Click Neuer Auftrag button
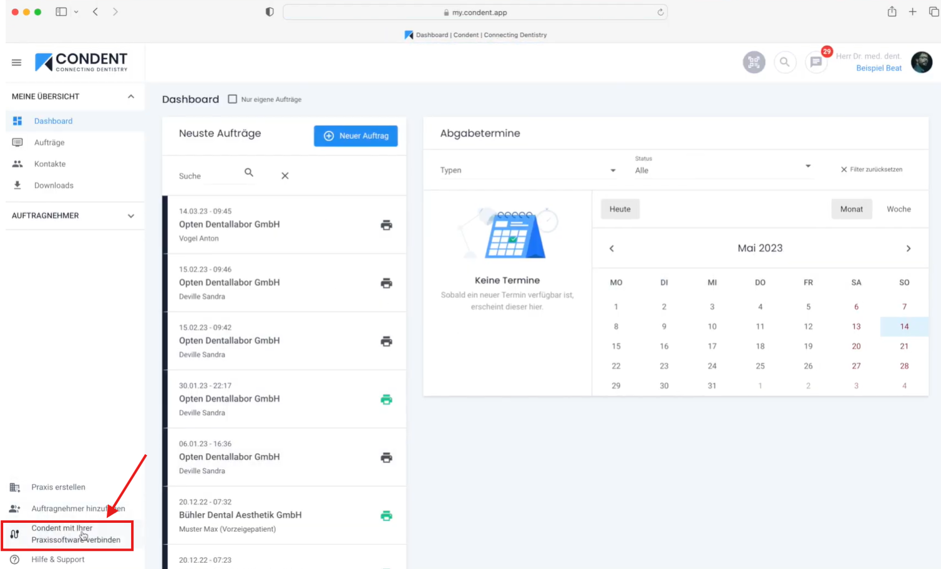 pyautogui.click(x=356, y=136)
